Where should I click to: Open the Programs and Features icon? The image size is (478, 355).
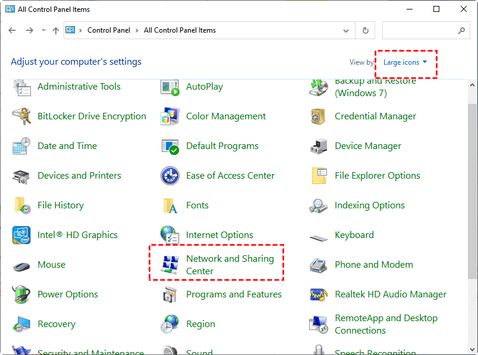(x=170, y=294)
